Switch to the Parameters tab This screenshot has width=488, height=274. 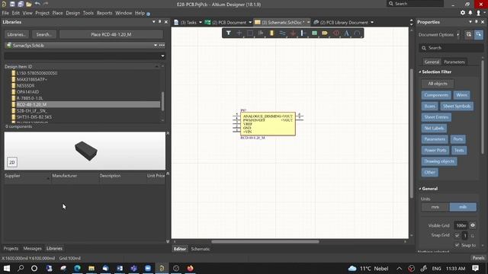click(x=454, y=62)
